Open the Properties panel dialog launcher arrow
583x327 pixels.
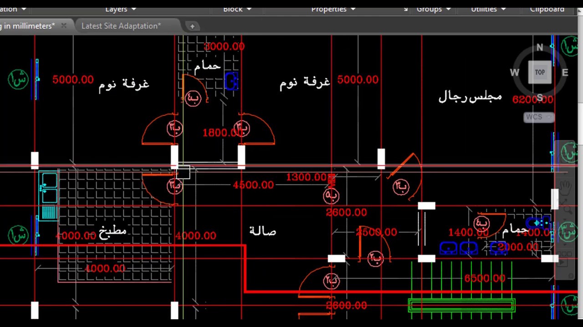pyautogui.click(x=406, y=9)
